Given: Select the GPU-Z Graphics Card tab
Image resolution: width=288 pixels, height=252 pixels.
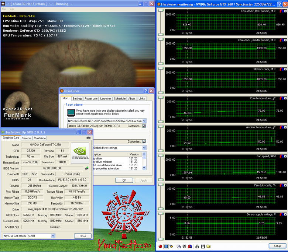Looking at the screenshot, I should [11, 138].
